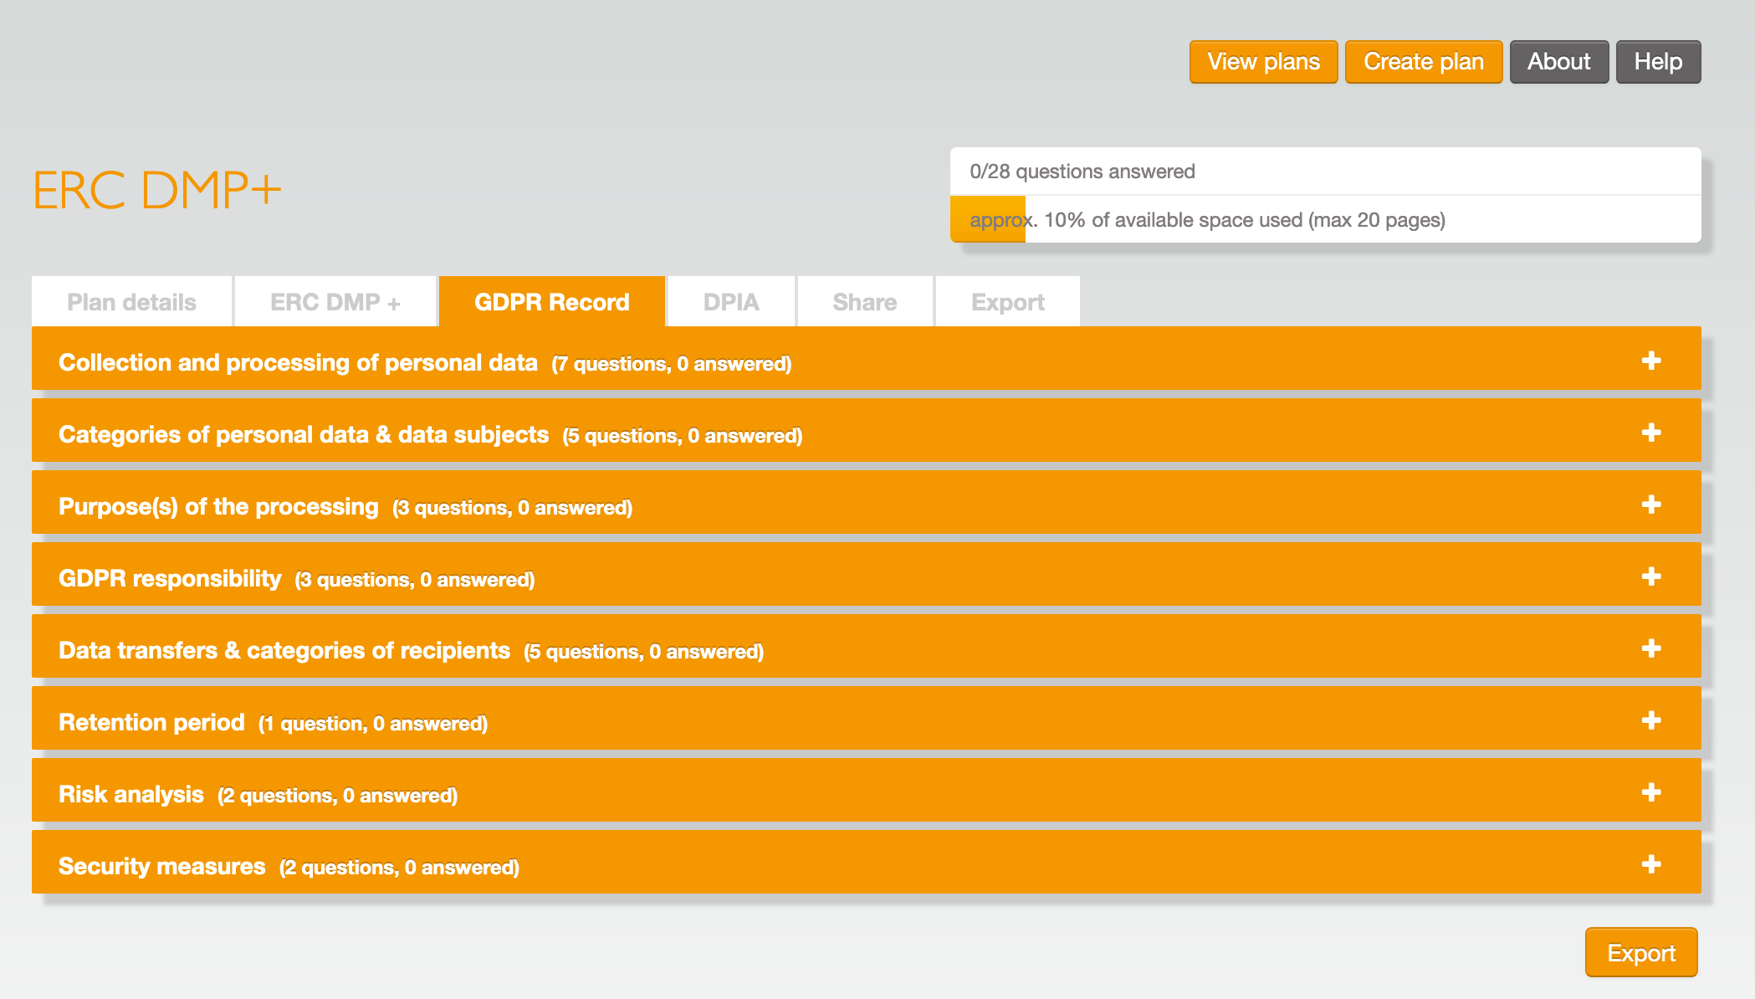The width and height of the screenshot is (1755, 999).
Task: Click the plus icon on Retention period row
Action: tap(1651, 720)
